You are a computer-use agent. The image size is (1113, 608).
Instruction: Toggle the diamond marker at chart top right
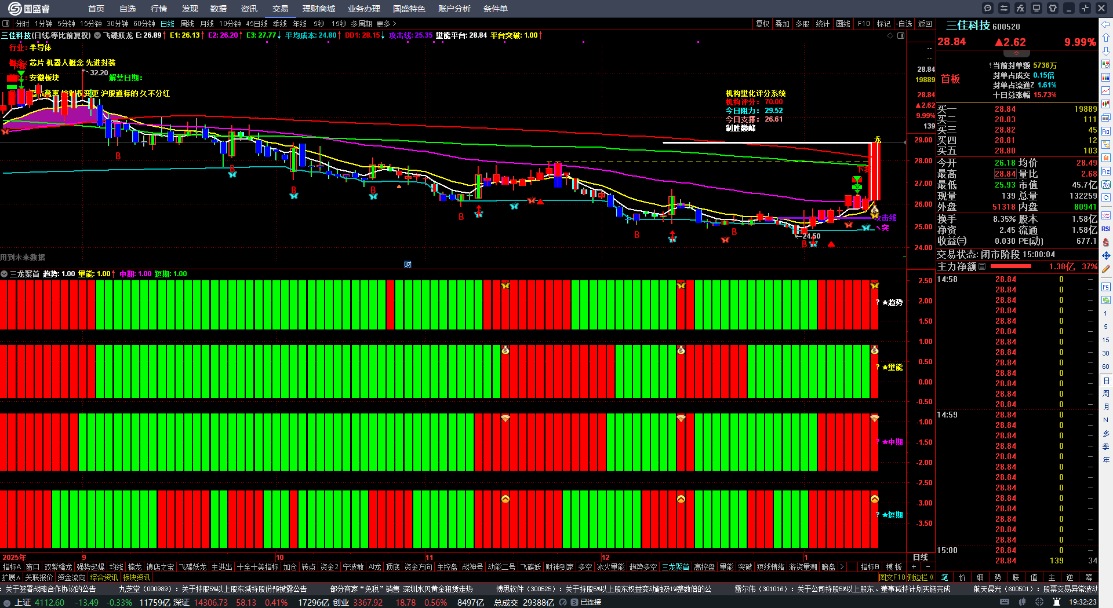coord(890,35)
